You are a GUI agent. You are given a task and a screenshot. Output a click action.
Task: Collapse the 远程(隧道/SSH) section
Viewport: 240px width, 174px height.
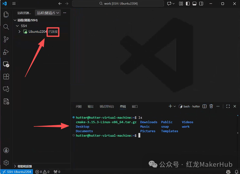pyautogui.click(x=15, y=20)
